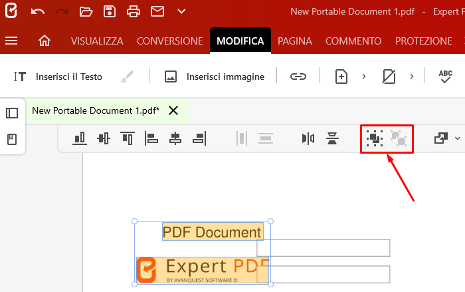Distribute objects horizontally

[x=242, y=138]
